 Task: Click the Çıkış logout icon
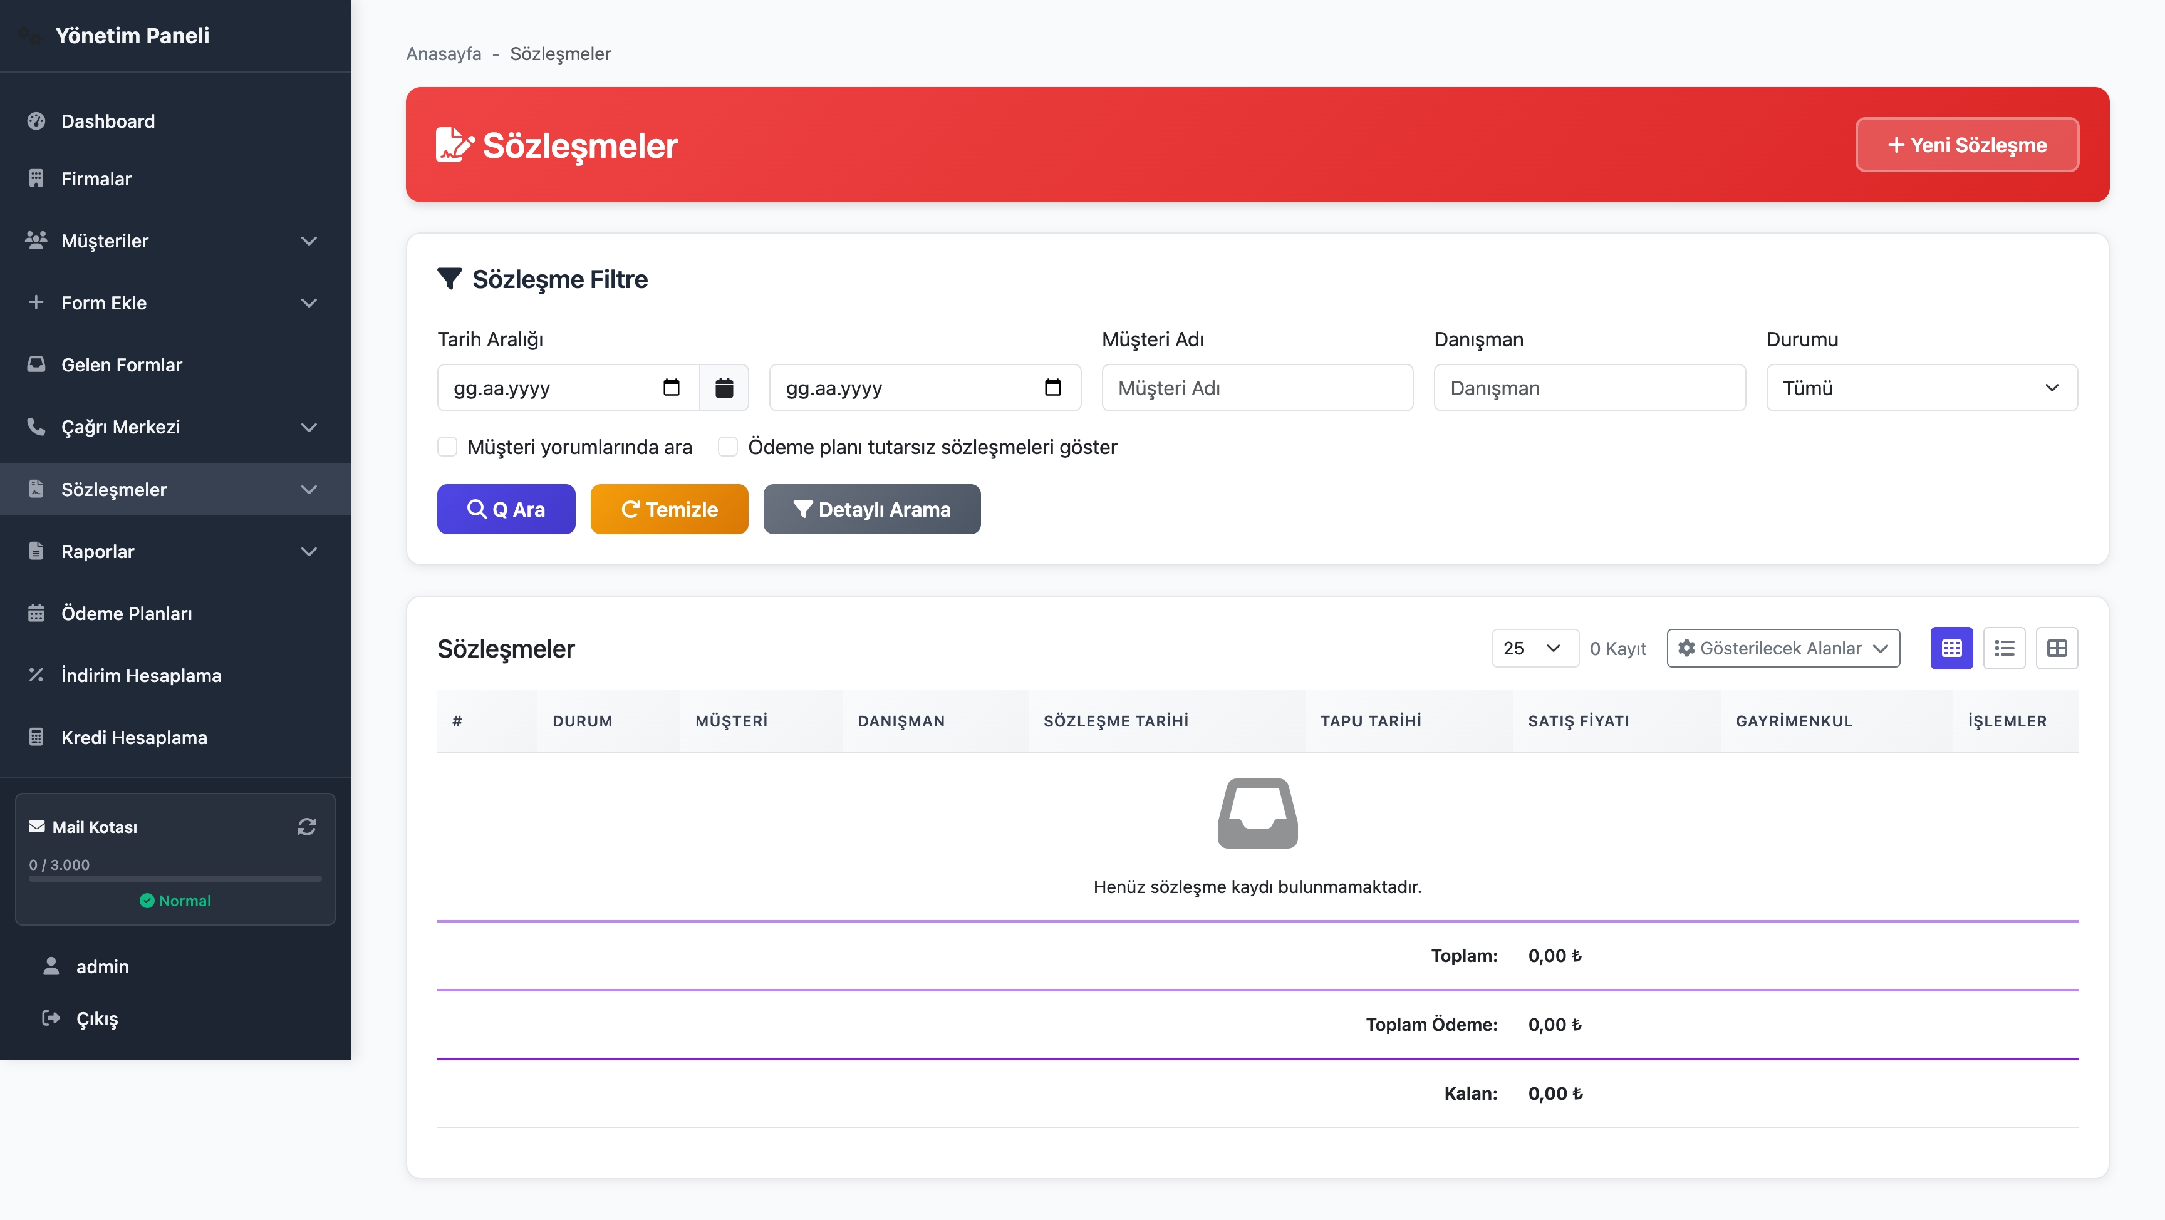(51, 1018)
